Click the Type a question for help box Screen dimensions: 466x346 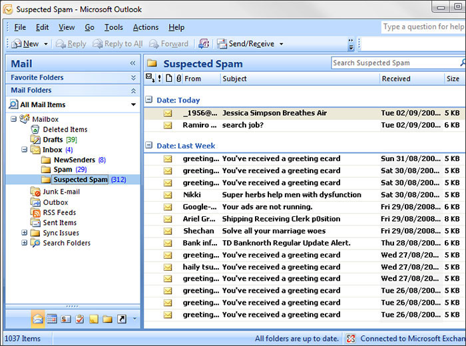point(423,27)
